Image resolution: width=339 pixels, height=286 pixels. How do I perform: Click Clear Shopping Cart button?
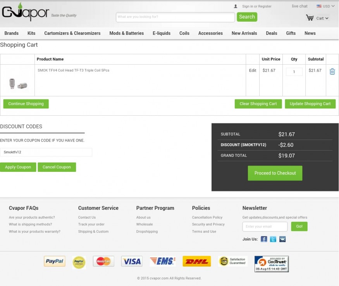[258, 104]
